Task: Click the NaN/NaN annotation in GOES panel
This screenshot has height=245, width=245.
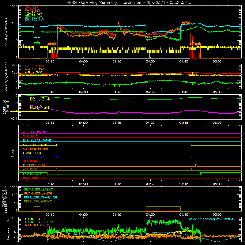Action: coord(40,107)
